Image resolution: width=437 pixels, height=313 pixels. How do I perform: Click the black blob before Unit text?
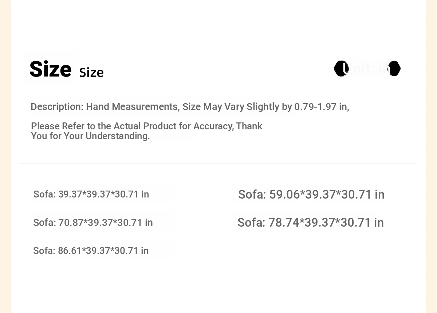coord(341,69)
